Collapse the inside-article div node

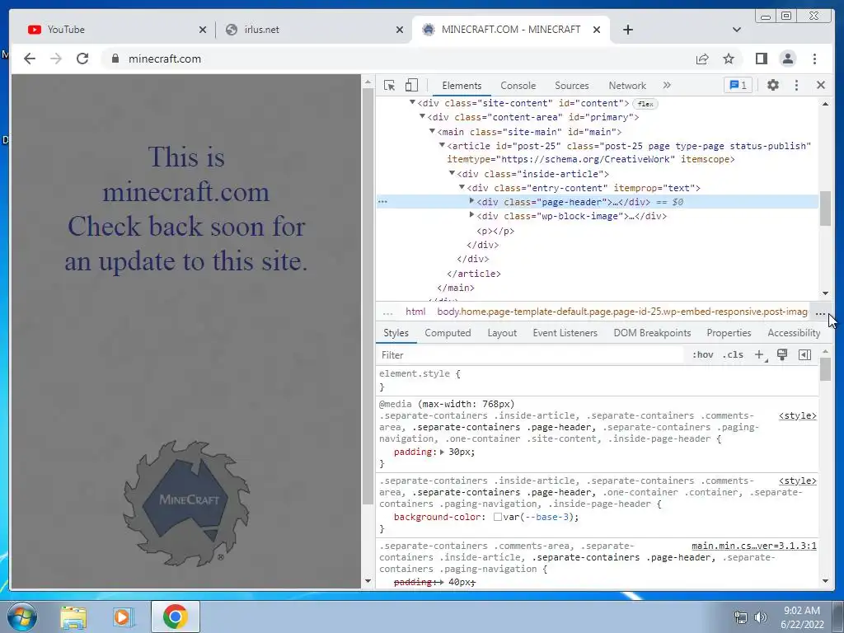click(x=452, y=173)
